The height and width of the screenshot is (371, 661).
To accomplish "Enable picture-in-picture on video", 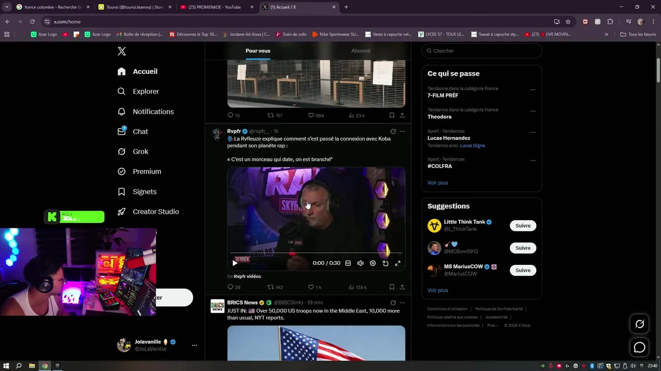I will [x=385, y=263].
